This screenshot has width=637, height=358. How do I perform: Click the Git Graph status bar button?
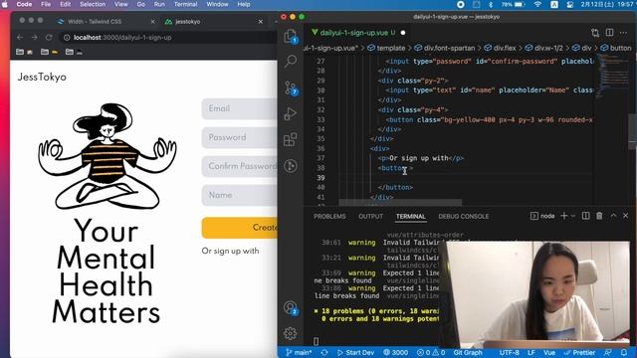(x=468, y=352)
